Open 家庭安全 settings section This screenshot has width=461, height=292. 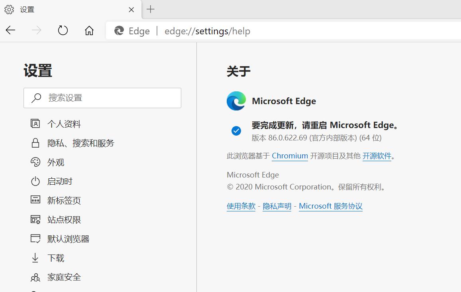pyautogui.click(x=64, y=277)
